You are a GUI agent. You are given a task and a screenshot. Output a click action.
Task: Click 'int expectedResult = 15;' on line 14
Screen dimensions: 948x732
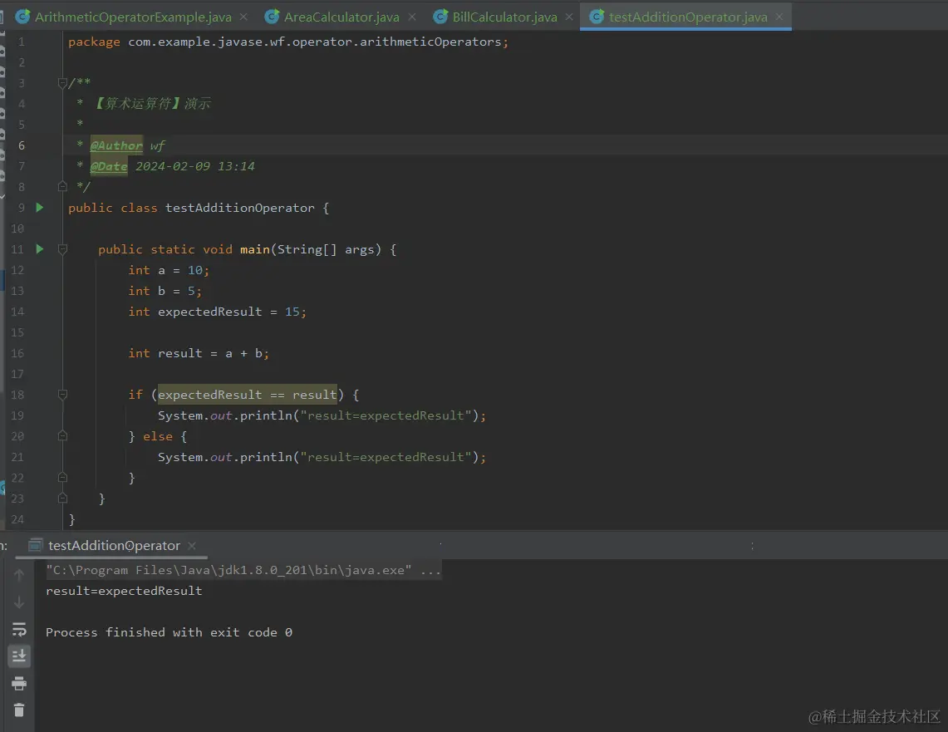pos(217,312)
